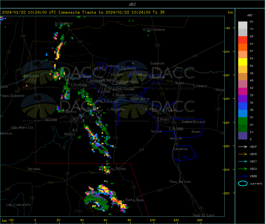Click the Salinas map label
Screen dimensions: 265x224
pyautogui.click(x=51, y=120)
